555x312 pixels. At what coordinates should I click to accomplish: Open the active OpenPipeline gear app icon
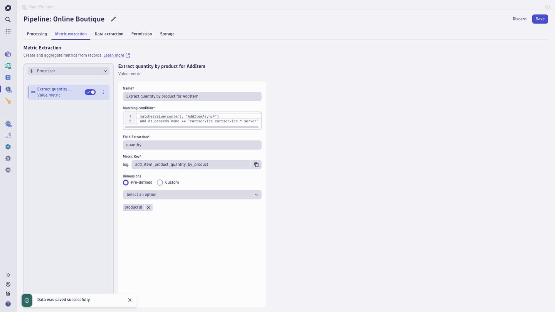pos(8,89)
